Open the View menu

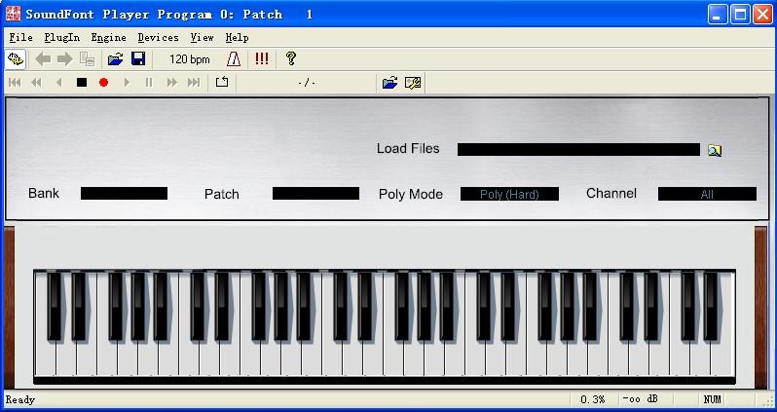pos(203,38)
